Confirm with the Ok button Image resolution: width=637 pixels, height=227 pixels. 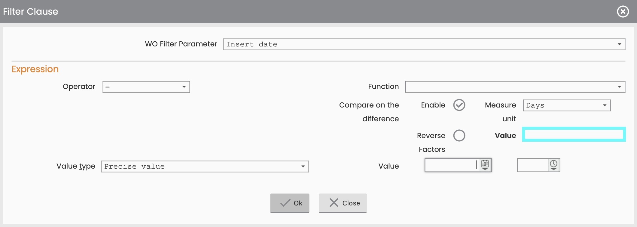[290, 203]
